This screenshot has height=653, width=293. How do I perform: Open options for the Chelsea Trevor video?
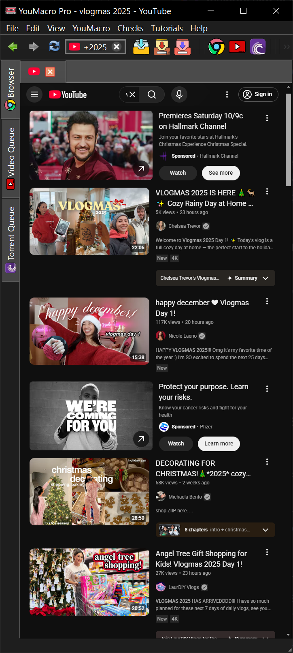(x=267, y=192)
